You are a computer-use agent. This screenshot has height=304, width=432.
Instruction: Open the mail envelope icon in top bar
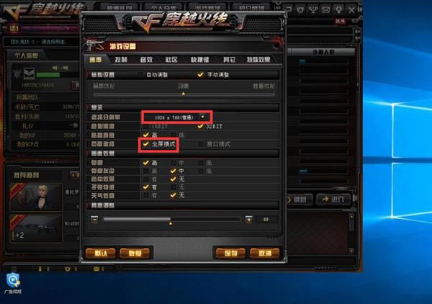coord(325,10)
